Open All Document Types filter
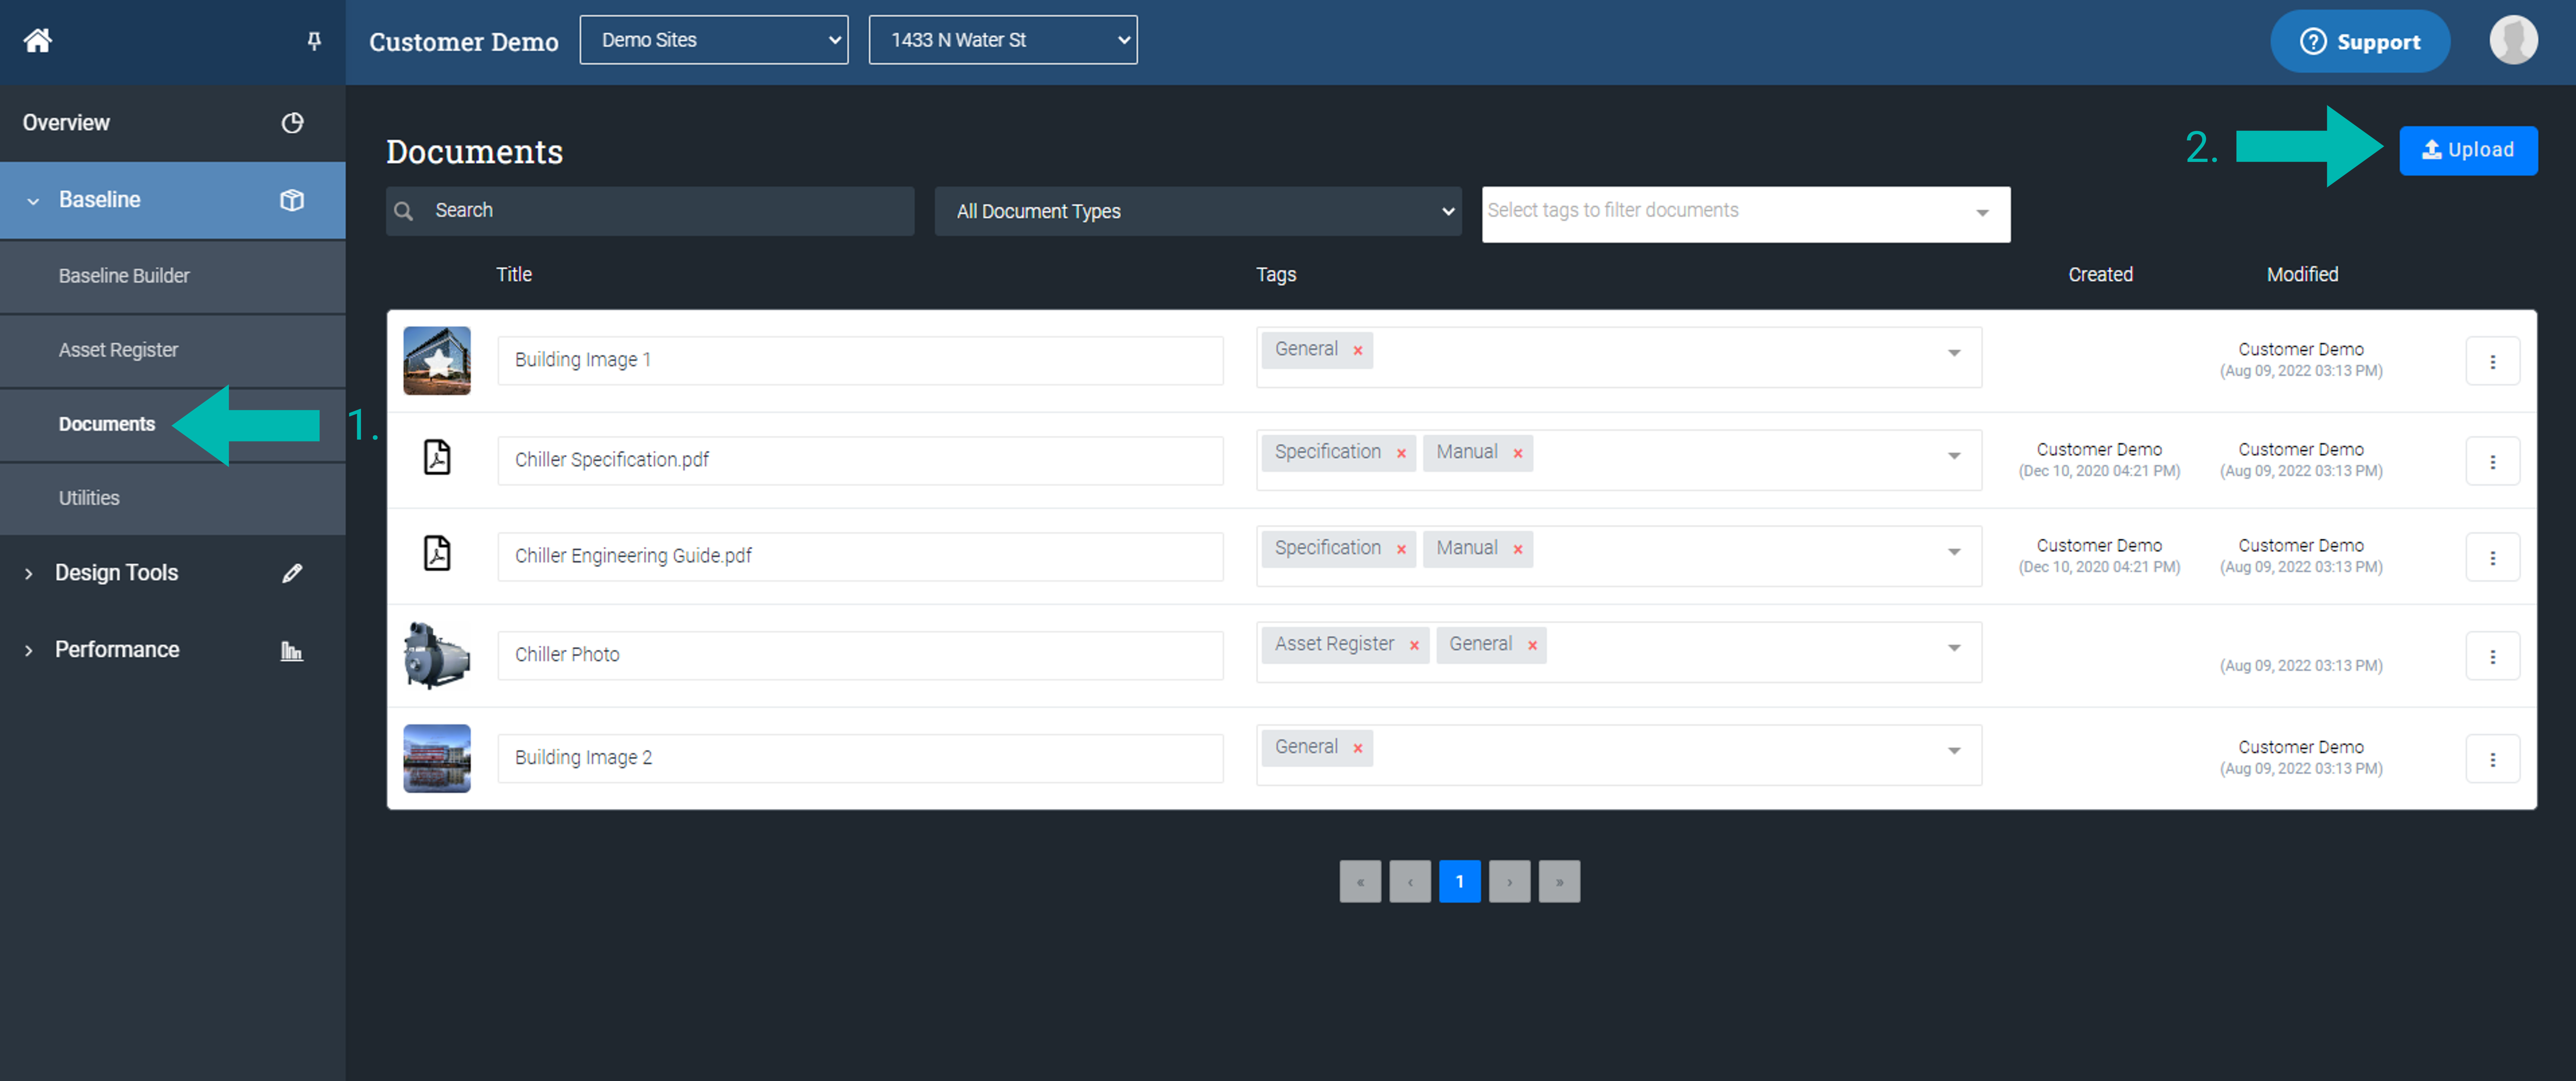 pyautogui.click(x=1198, y=211)
